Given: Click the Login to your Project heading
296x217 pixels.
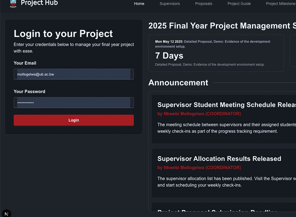Looking at the screenshot, I should 63,33.
